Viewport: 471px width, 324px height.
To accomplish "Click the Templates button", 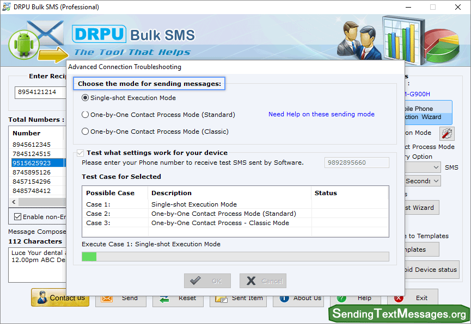I will 422,250.
